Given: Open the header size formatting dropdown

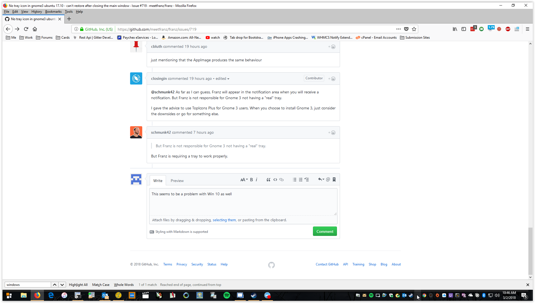Looking at the screenshot, I should point(244,180).
